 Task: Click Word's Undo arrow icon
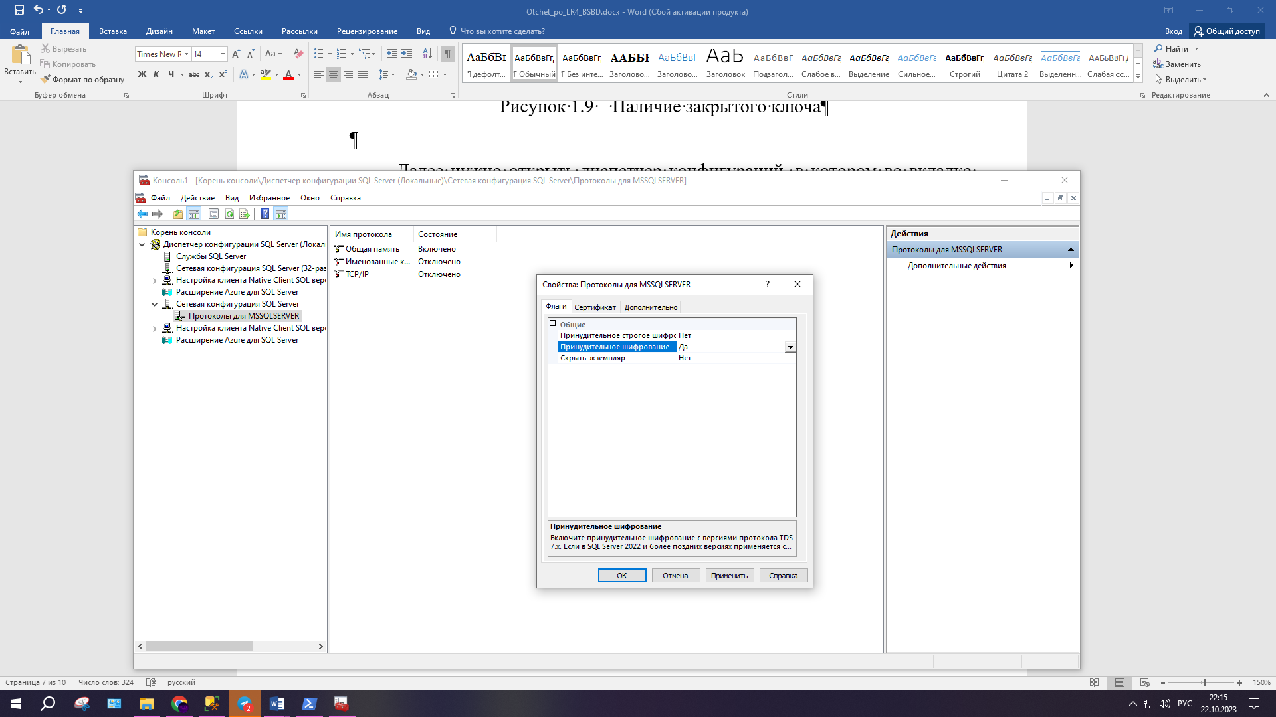click(x=39, y=10)
